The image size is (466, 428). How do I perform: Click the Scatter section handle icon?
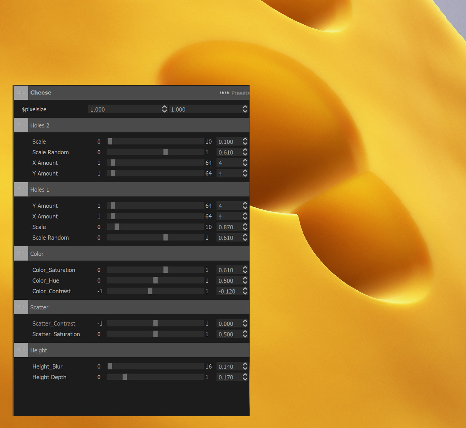click(21, 307)
